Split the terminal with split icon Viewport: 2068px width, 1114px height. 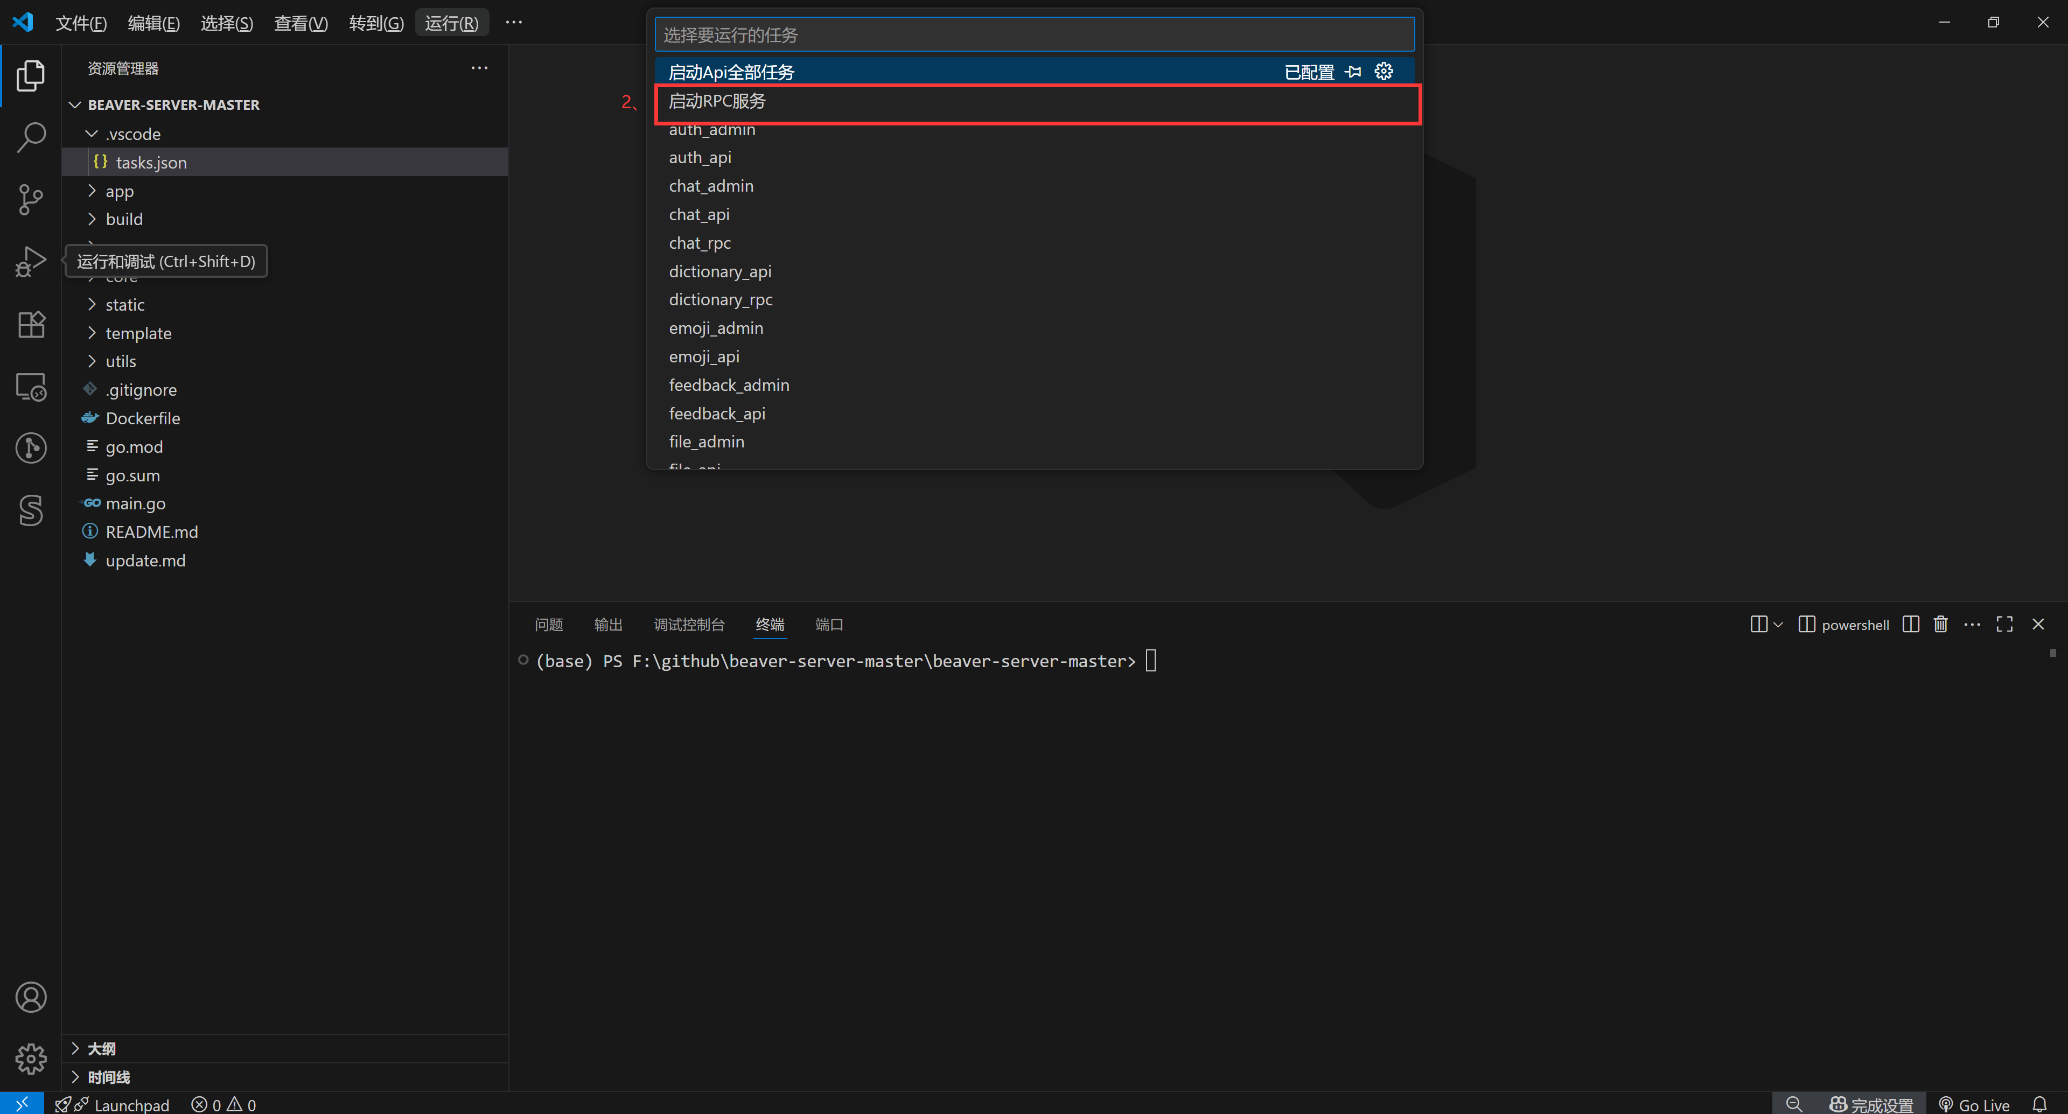1911,625
